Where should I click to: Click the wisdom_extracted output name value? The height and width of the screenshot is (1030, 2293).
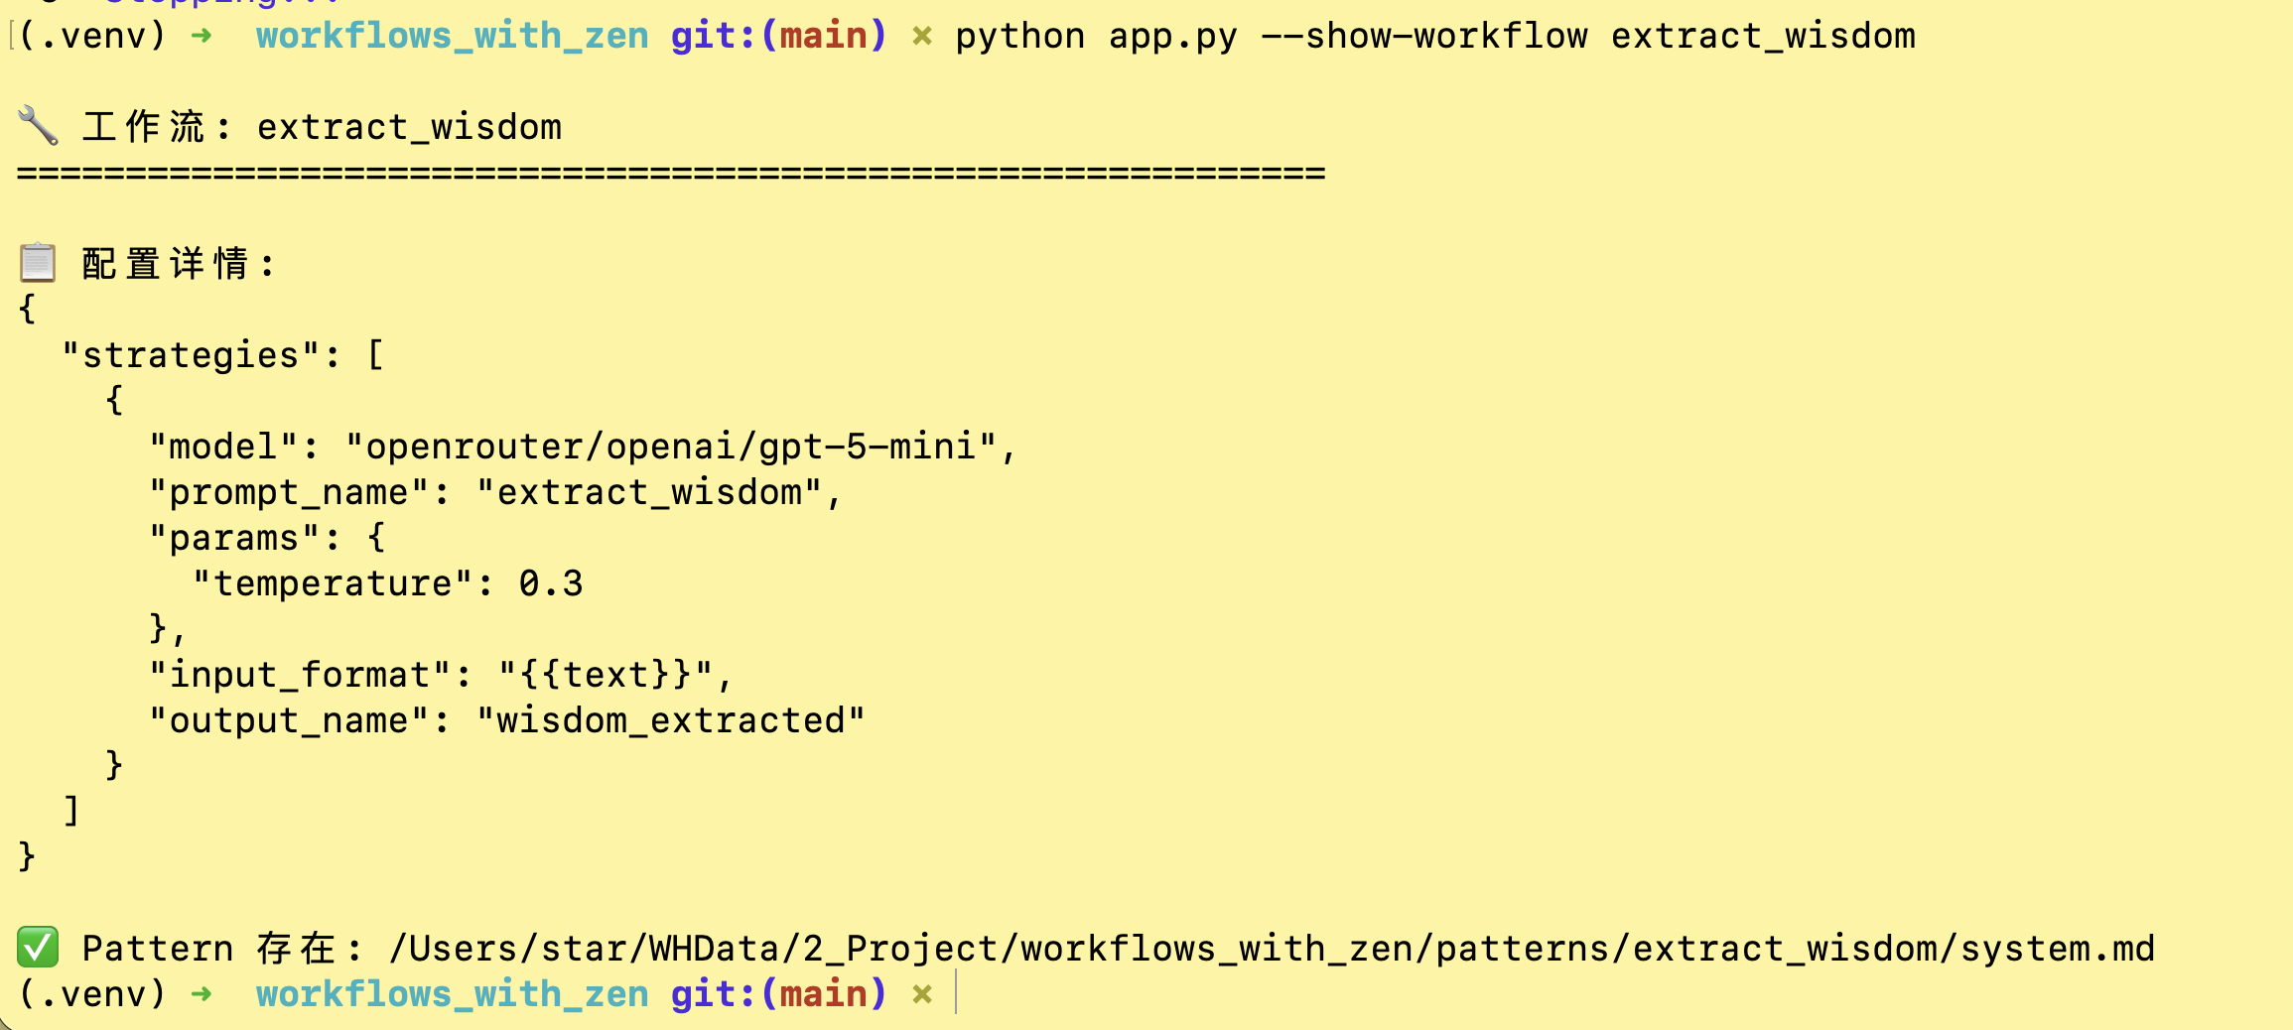tap(670, 720)
